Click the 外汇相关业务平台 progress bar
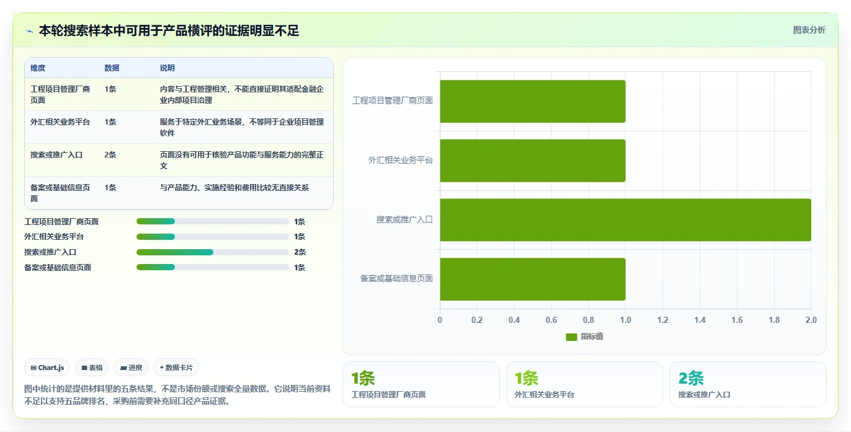 (x=213, y=237)
